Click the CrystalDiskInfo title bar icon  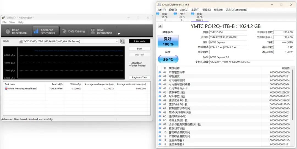point(159,5)
